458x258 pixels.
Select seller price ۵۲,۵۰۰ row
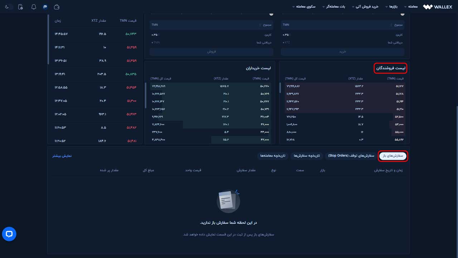(344, 117)
